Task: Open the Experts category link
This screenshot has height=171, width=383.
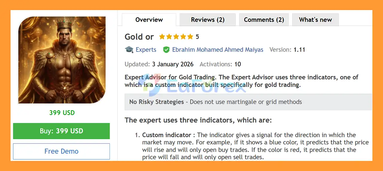Action: [x=146, y=50]
